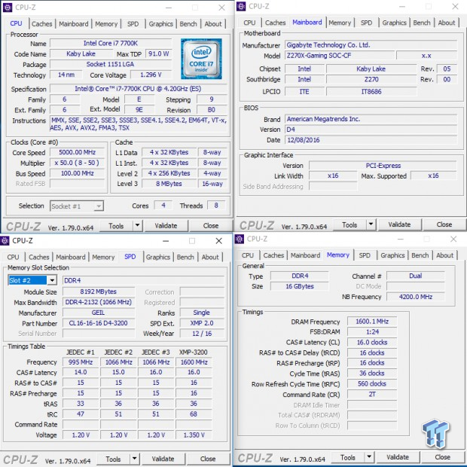Click Module Size value 8192 MBytes
The height and width of the screenshot is (467, 467).
(99, 291)
